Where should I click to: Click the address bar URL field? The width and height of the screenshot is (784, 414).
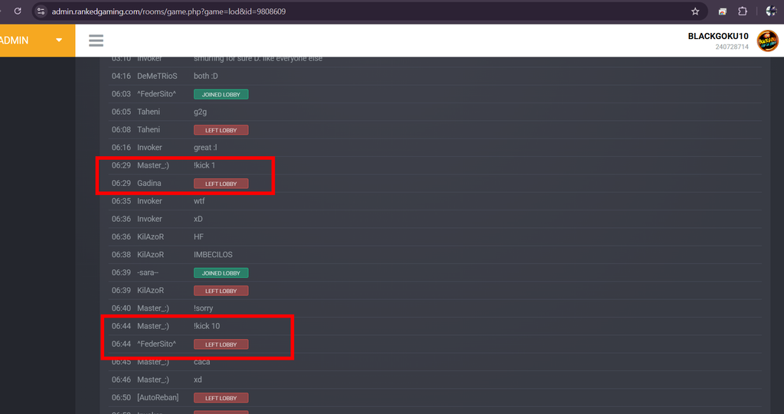click(370, 11)
